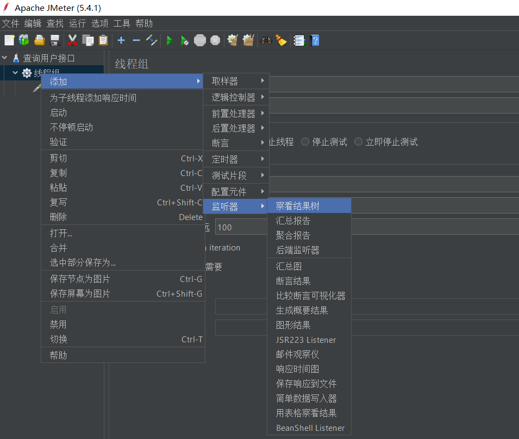Open the 运行 menu
This screenshot has height=439, width=519.
click(x=78, y=23)
